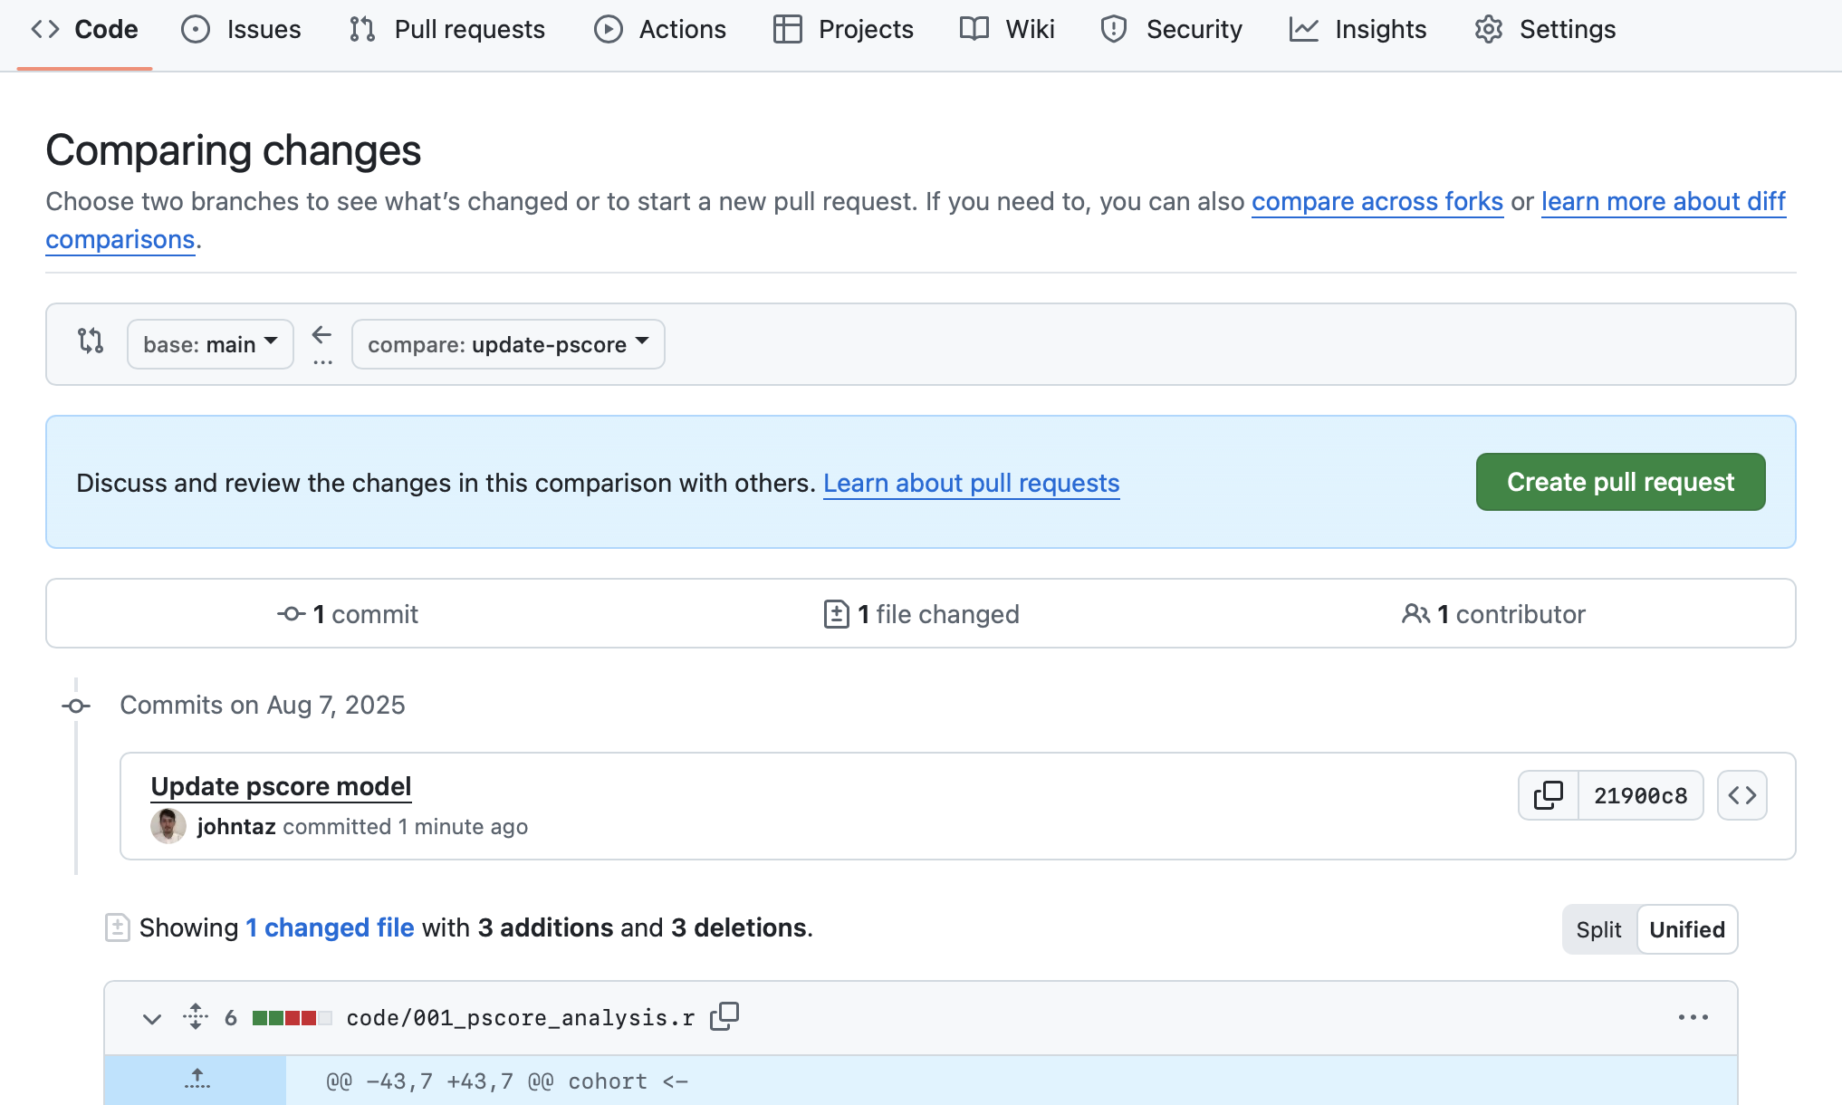1842x1105 pixels.
Task: Click the diffstat colored blocks bar
Action: click(x=292, y=1018)
